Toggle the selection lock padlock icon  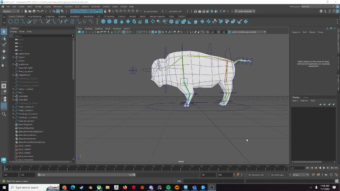[105, 11]
